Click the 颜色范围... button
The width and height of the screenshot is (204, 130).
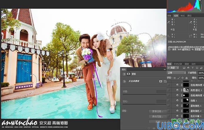pyautogui.click(x=158, y=117)
